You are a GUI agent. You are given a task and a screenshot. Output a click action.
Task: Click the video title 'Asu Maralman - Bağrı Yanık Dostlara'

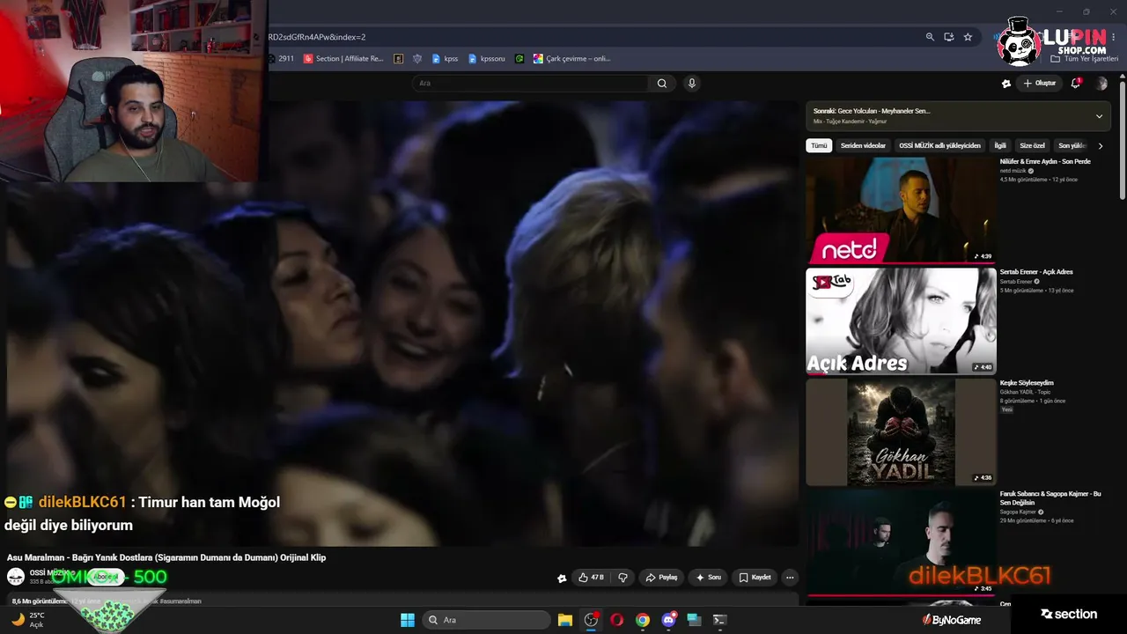click(166, 557)
